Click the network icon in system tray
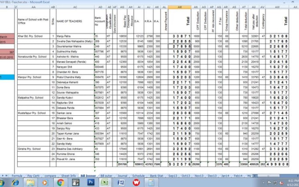 (276, 183)
